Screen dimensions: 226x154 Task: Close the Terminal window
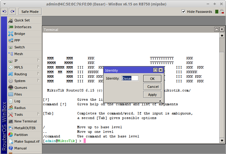(x=222, y=29)
